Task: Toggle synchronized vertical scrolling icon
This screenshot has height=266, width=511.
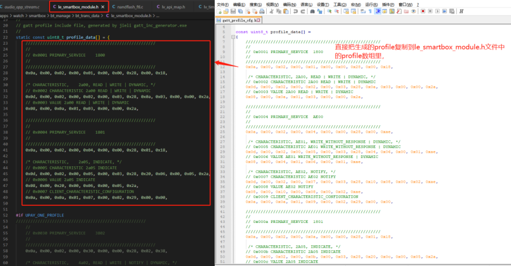Action: [346, 11]
